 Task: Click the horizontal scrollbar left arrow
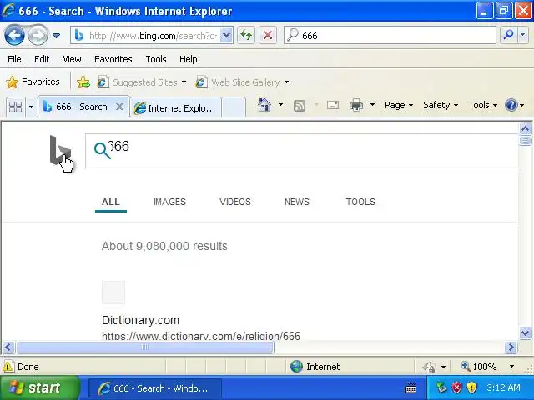[8, 347]
